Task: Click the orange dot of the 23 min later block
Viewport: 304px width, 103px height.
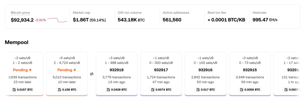Action: click(30, 70)
